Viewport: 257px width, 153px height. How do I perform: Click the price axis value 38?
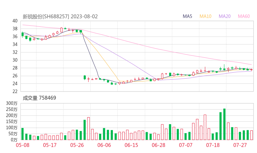[15, 29]
